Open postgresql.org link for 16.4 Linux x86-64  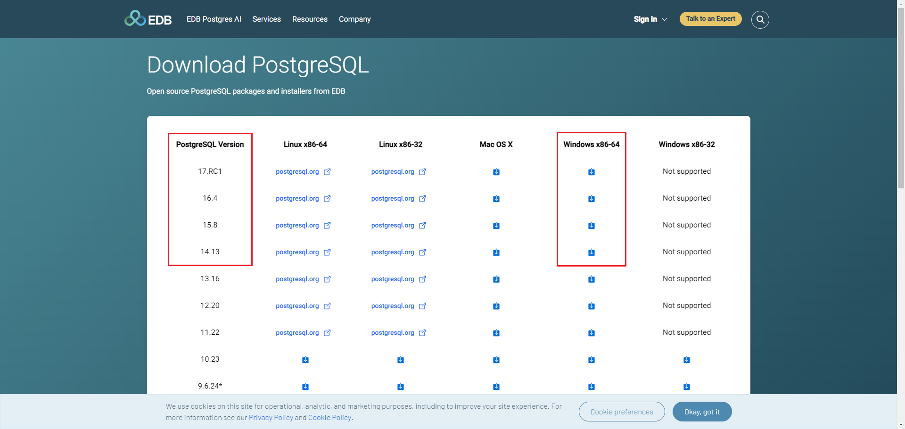tap(303, 199)
